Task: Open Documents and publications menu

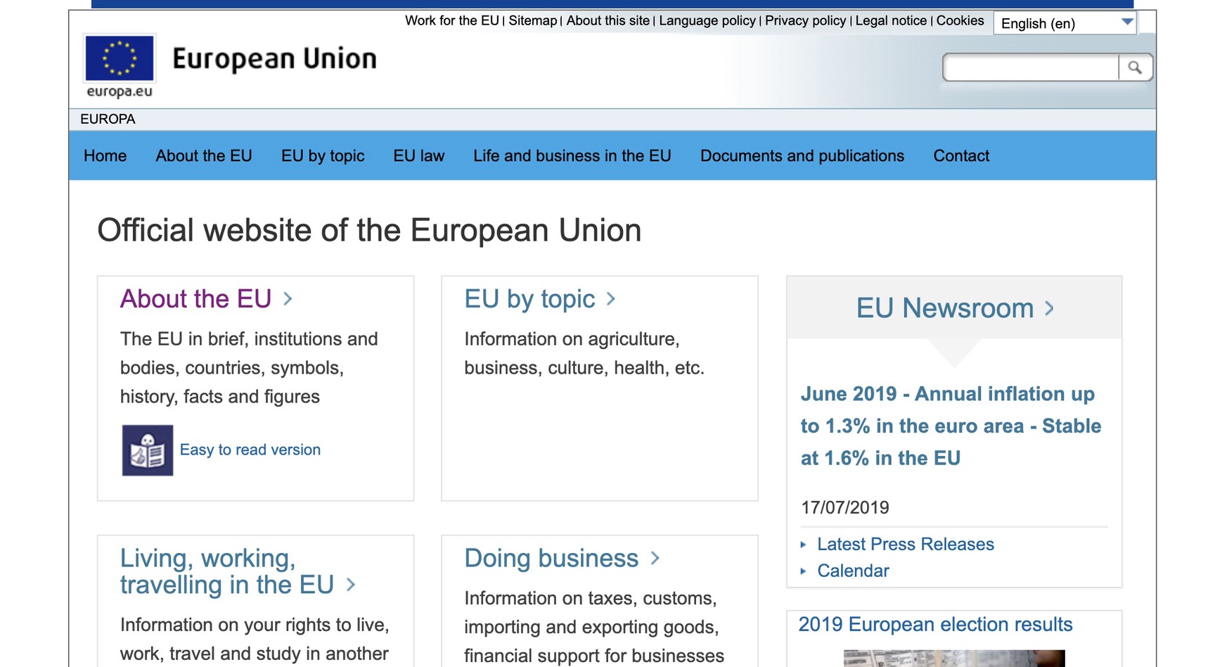Action: click(802, 155)
